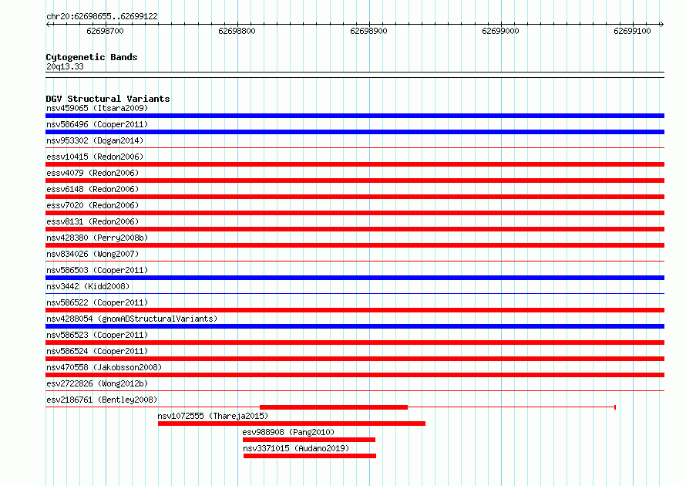The height and width of the screenshot is (486, 686).
Task: Select the thick red segment of esv2186761
Action: coord(334,407)
